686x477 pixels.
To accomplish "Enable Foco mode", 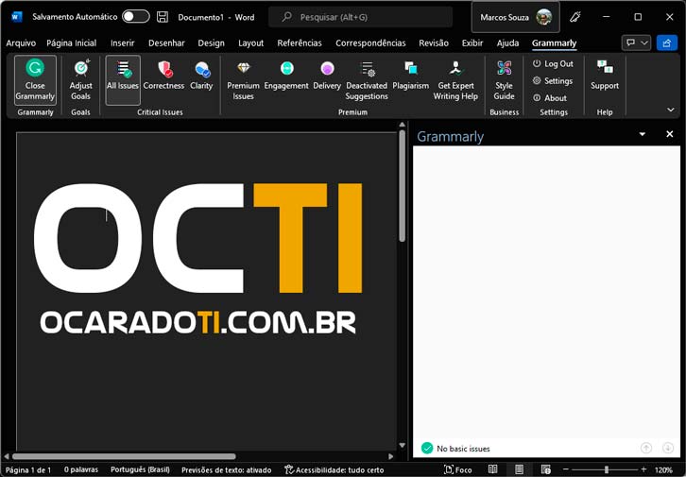I will (458, 470).
